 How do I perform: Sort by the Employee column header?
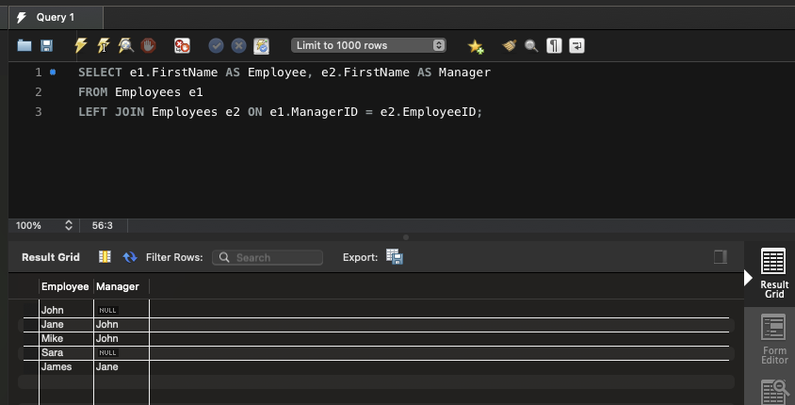pyautogui.click(x=65, y=286)
